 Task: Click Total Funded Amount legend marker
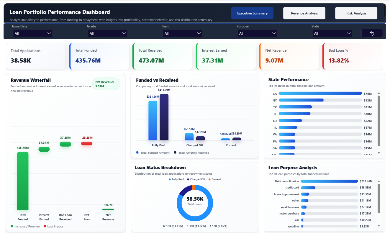[137, 153]
